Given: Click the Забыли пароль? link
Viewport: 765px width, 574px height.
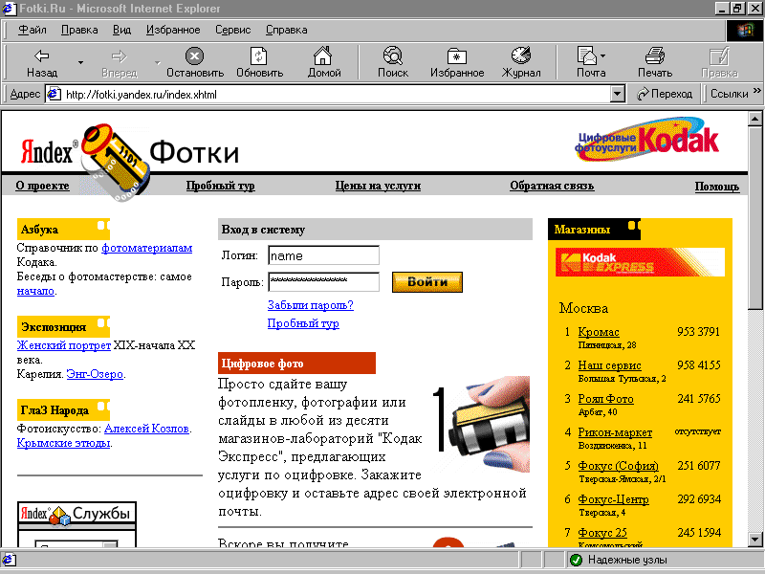Looking at the screenshot, I should (x=310, y=305).
